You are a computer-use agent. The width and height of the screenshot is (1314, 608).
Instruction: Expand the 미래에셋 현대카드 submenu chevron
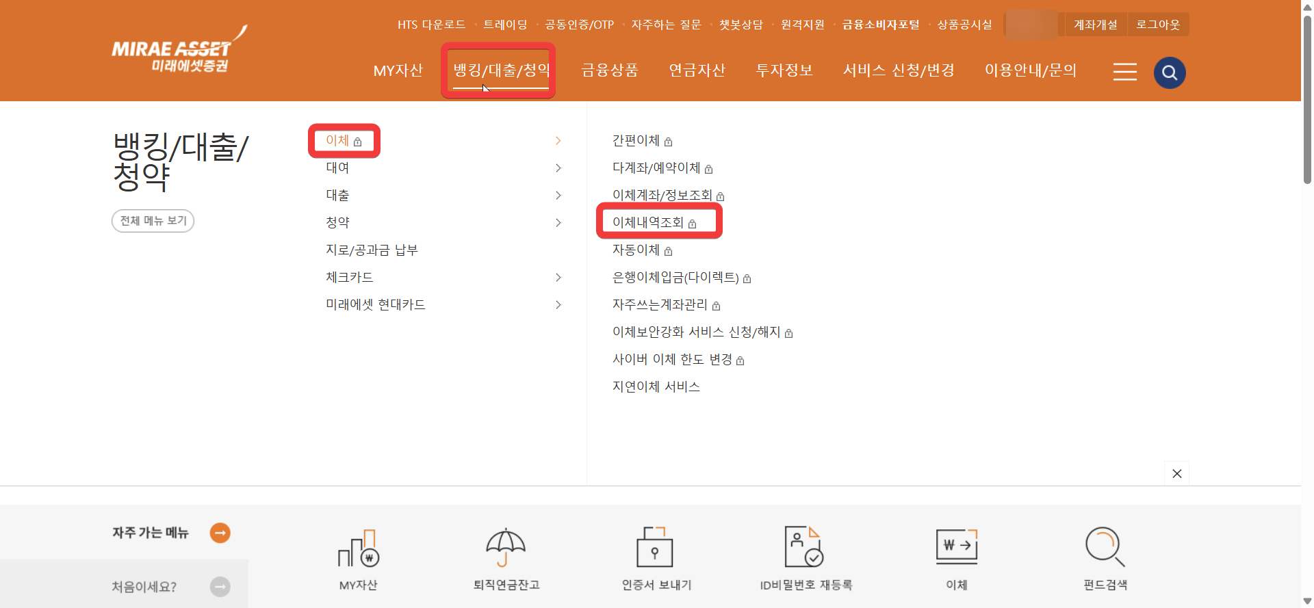[558, 304]
